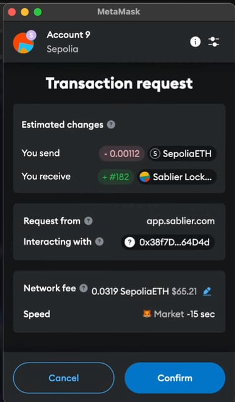This screenshot has width=235, height=402.
Task: Click the Sablier Lockup token icon
Action: 145,177
